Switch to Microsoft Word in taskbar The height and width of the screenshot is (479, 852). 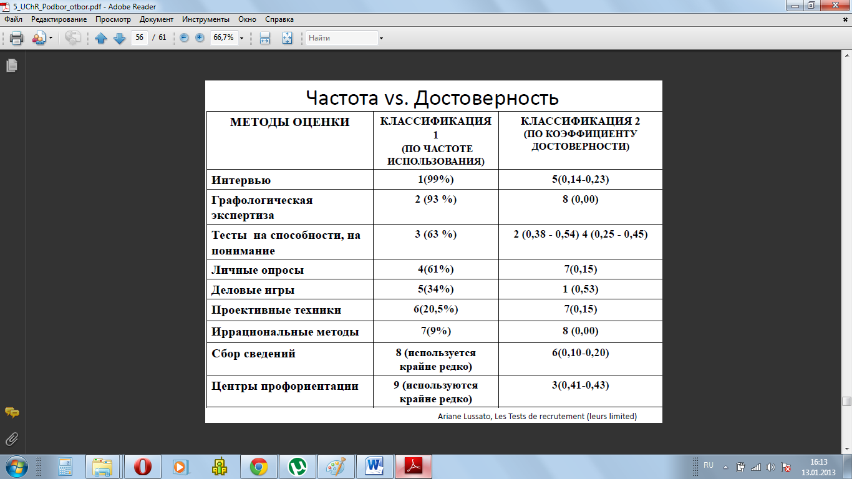(x=375, y=467)
